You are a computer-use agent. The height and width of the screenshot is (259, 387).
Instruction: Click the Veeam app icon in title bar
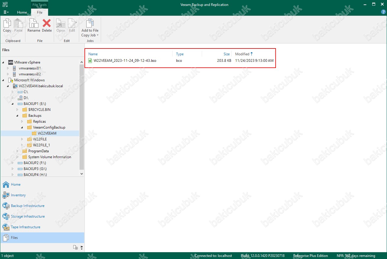coord(5,4)
